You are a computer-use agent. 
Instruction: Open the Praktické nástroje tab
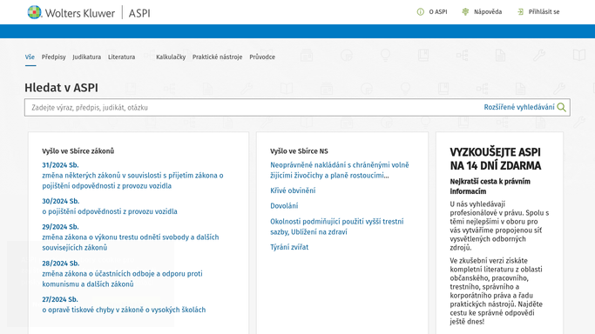click(x=217, y=57)
